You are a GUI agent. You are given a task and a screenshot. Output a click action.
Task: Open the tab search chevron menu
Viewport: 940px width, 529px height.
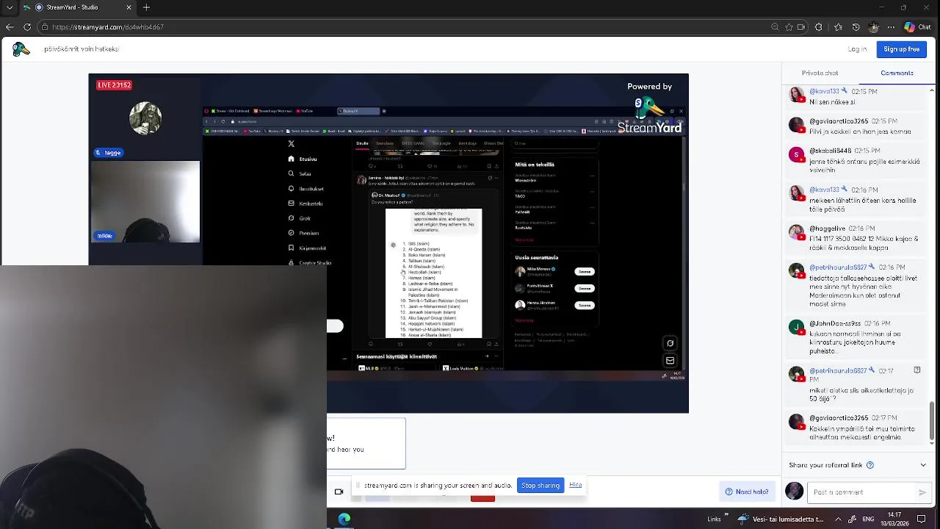click(x=10, y=7)
